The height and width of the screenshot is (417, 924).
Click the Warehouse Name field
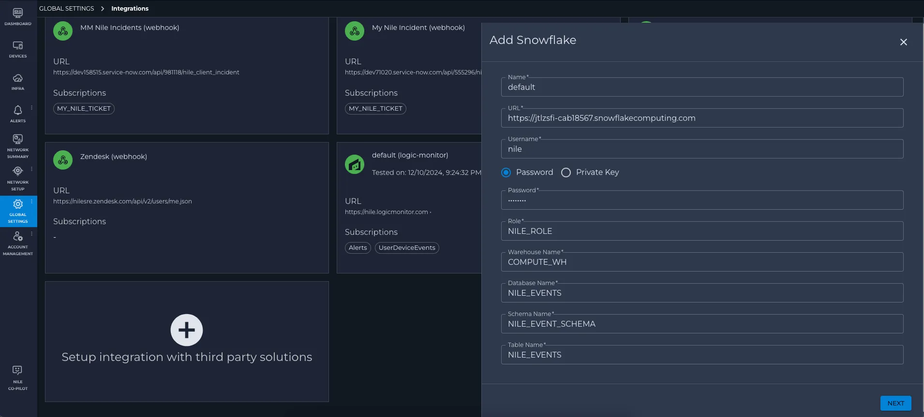(x=702, y=262)
